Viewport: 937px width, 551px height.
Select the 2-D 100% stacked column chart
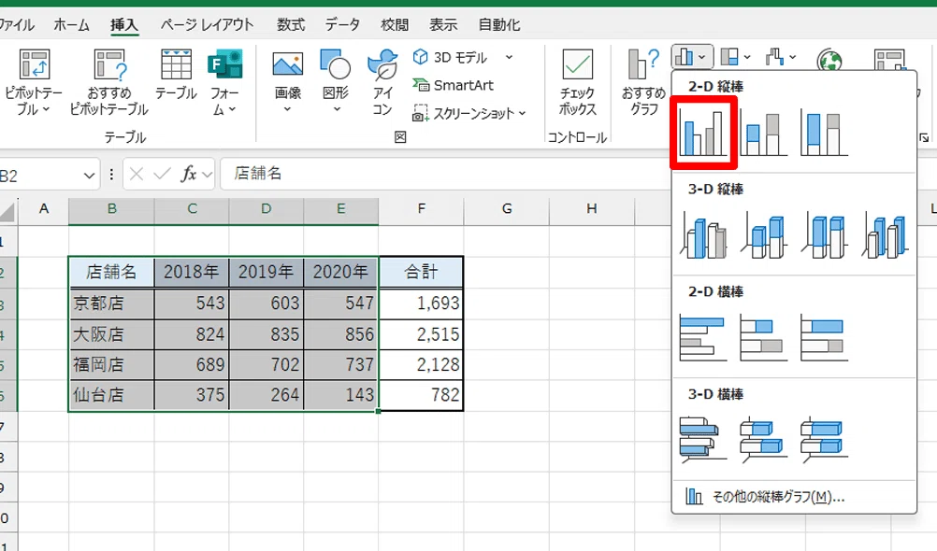click(824, 134)
